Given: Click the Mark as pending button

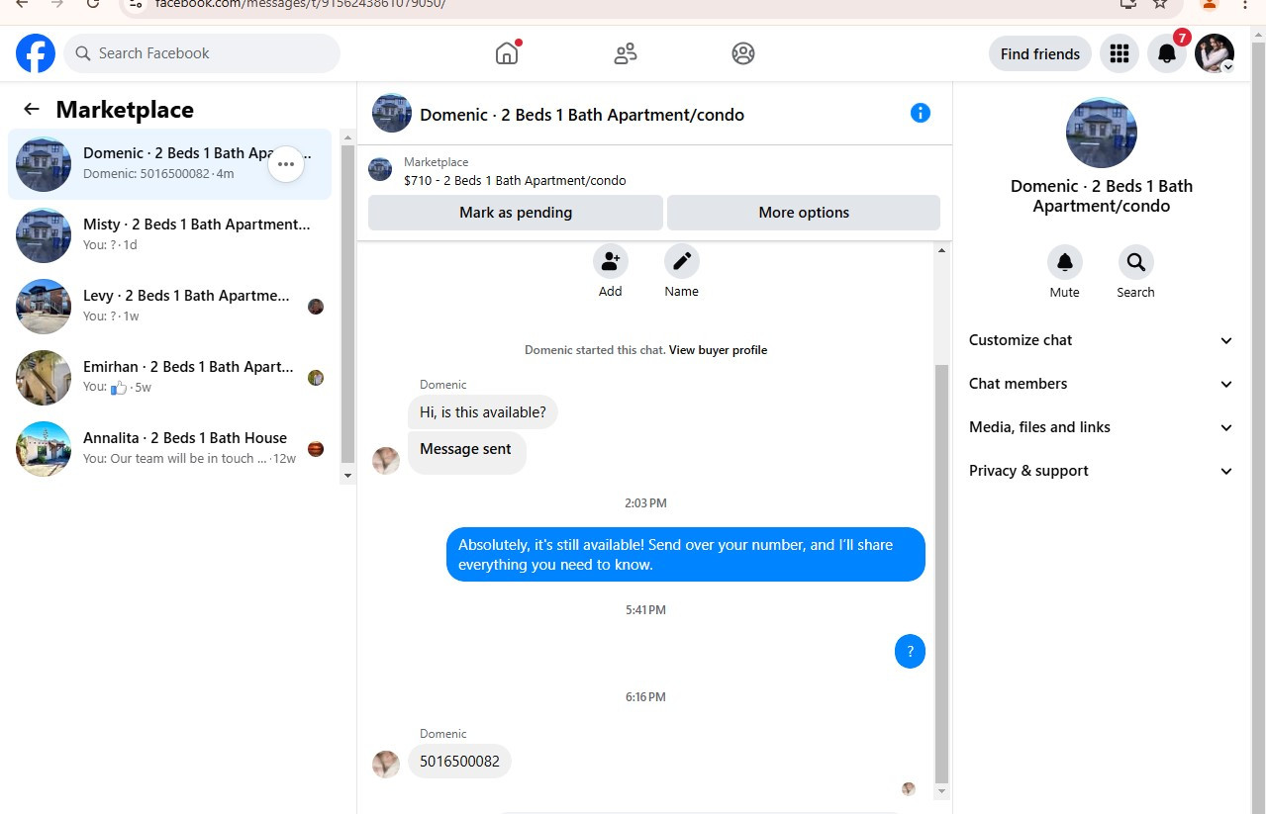Looking at the screenshot, I should pos(516,213).
